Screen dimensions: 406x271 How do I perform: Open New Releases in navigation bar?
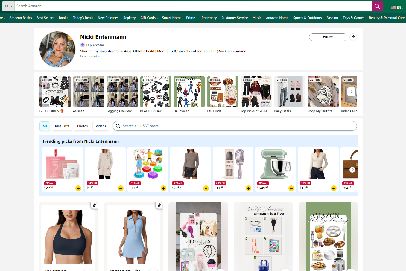coord(108,18)
